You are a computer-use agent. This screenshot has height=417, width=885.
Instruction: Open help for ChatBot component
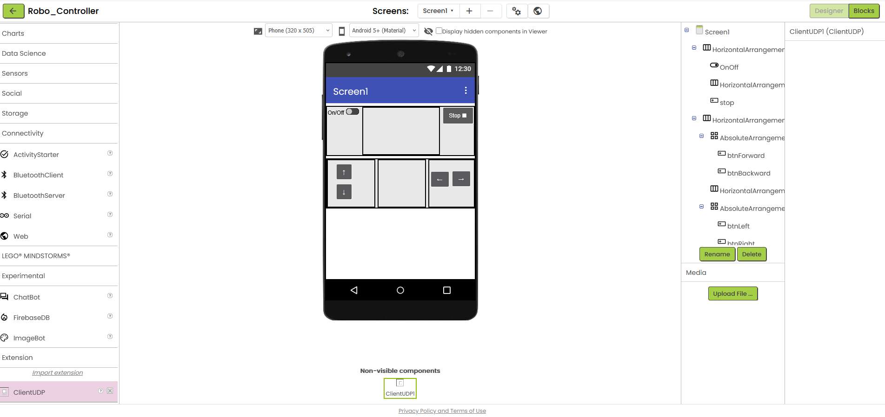coord(110,296)
